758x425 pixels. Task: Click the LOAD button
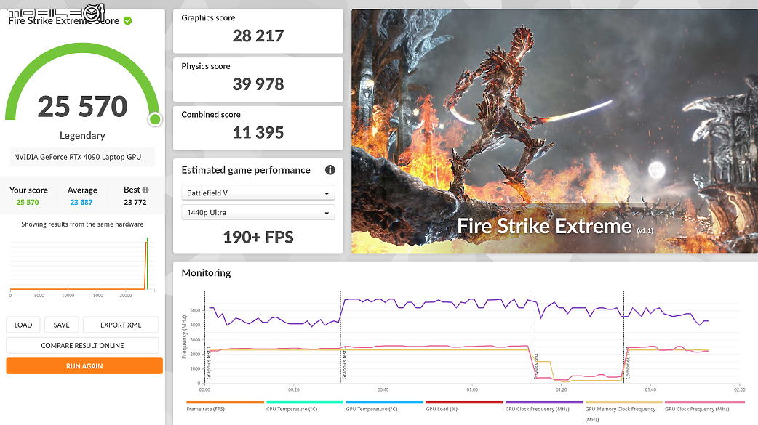coord(23,325)
